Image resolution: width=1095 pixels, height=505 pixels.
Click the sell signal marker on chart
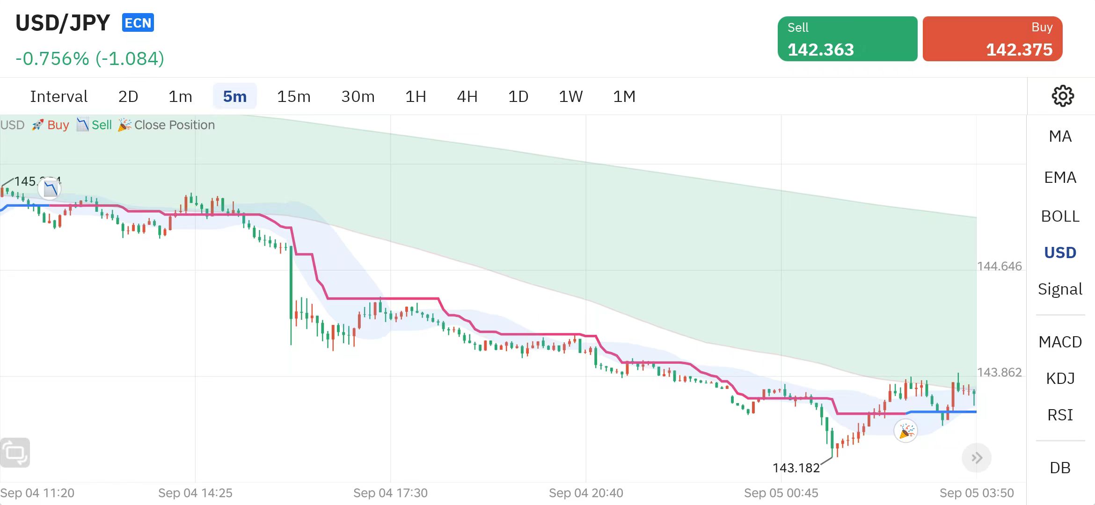tap(50, 189)
